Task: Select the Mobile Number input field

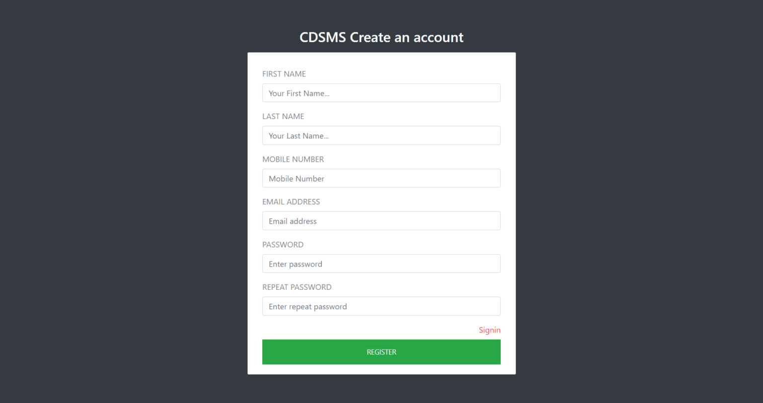Action: tap(381, 178)
